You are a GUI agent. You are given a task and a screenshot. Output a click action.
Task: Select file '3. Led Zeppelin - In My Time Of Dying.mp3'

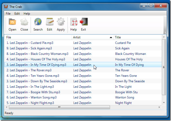(x=36, y=65)
